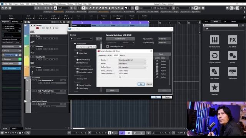Uncheck the second Visible checkbox in port list
The image size is (246, 138).
[157, 64]
